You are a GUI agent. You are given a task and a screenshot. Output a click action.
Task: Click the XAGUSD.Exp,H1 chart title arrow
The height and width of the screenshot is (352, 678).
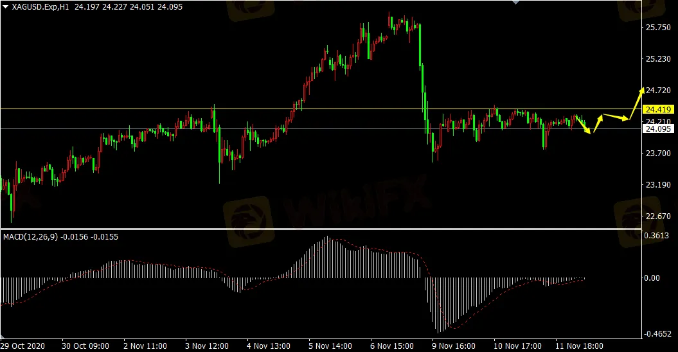click(x=6, y=7)
